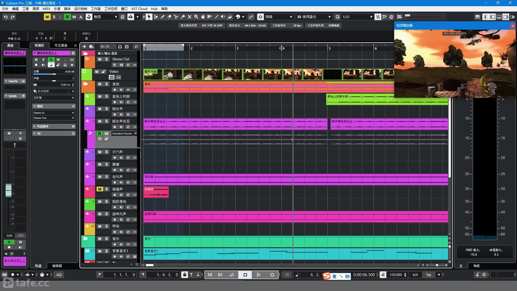Toggle global Write automation W button
The height and width of the screenshot is (291, 517).
(x=74, y=17)
